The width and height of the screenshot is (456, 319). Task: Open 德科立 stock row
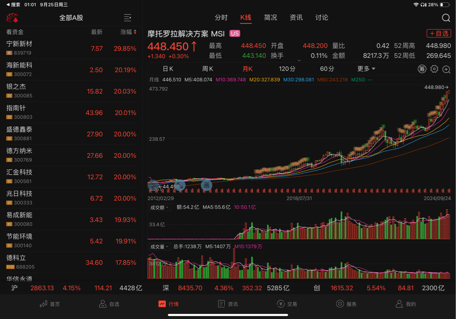tap(71, 263)
